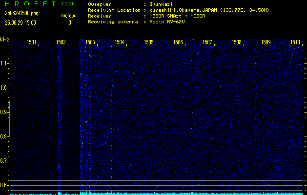Click the 0.8 frequency axis label

[3, 136]
